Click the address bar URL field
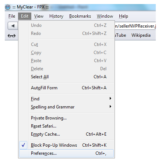158x168 pixels. (x=135, y=26)
